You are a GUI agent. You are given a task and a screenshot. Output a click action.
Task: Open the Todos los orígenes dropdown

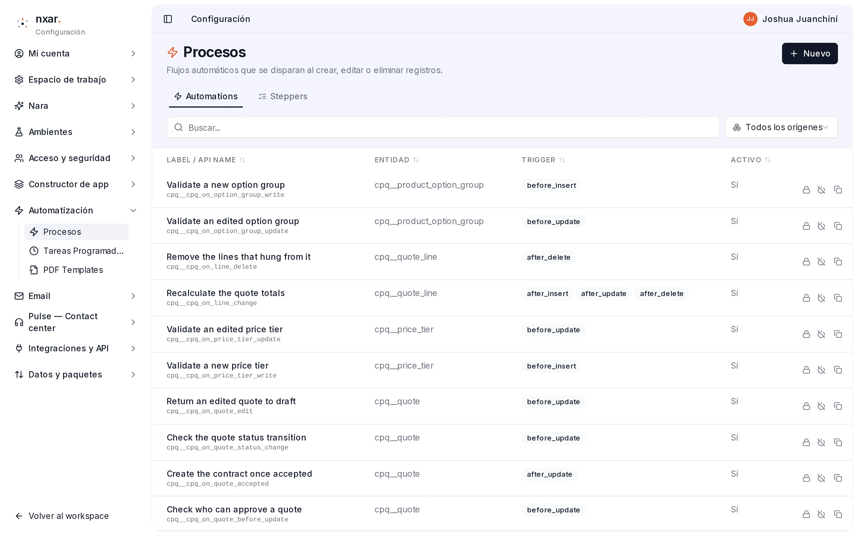pyautogui.click(x=781, y=128)
